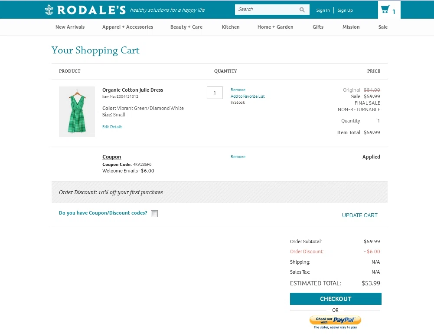Remove the applied coupon
This screenshot has height=334, width=434.
(238, 157)
